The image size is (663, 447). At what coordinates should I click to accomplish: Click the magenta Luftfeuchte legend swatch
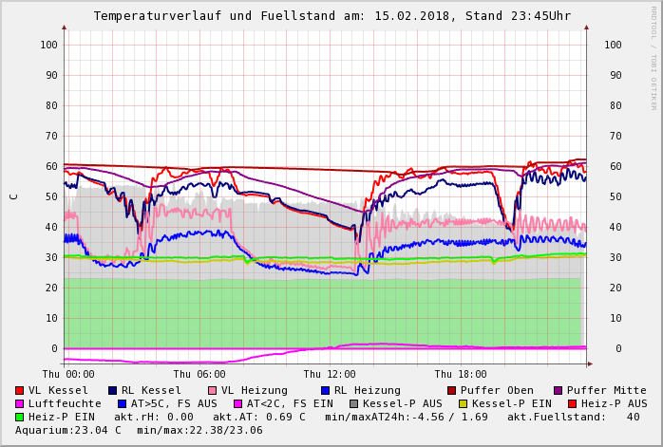coord(20,403)
